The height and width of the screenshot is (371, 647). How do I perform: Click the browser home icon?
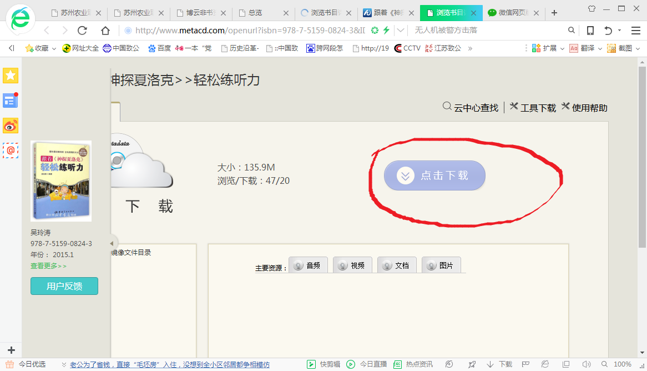[105, 31]
